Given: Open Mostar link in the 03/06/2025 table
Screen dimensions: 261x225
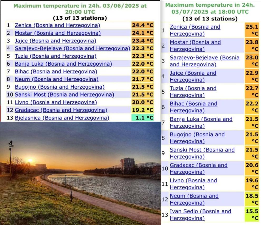Looking at the screenshot, I should tap(57, 33).
